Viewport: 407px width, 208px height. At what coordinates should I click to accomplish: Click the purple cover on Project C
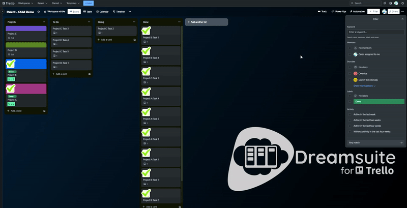26,28
